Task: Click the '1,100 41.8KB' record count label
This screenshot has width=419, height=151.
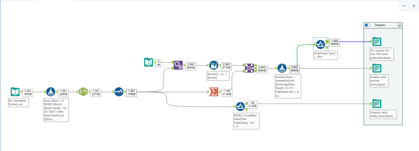Action: click(x=227, y=93)
